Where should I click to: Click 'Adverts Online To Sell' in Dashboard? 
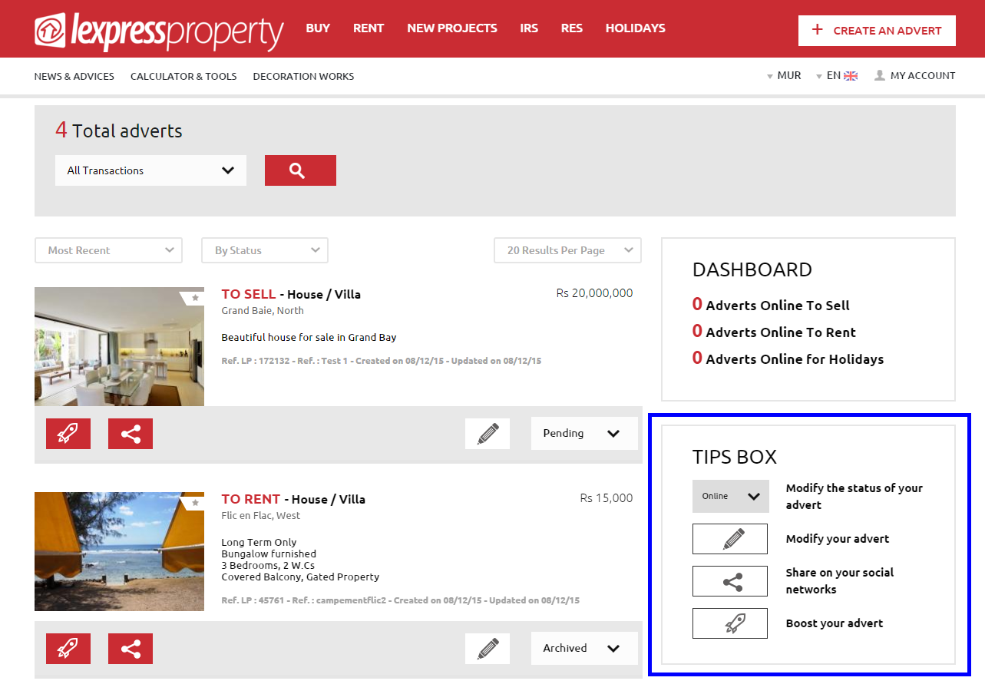[778, 306]
